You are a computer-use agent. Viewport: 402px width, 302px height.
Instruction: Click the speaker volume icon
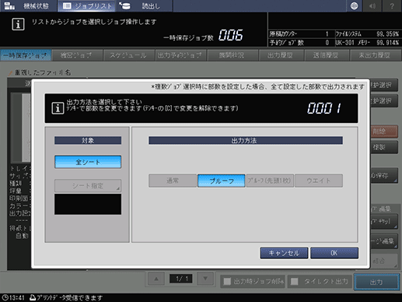(x=372, y=5)
